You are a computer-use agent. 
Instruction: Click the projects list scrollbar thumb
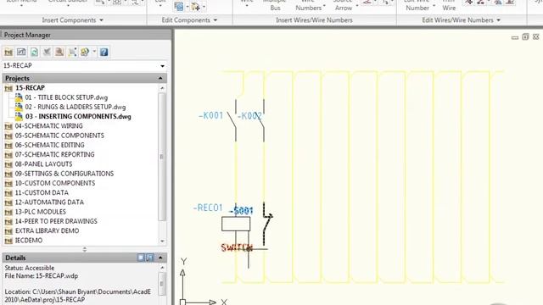pyautogui.click(x=162, y=157)
